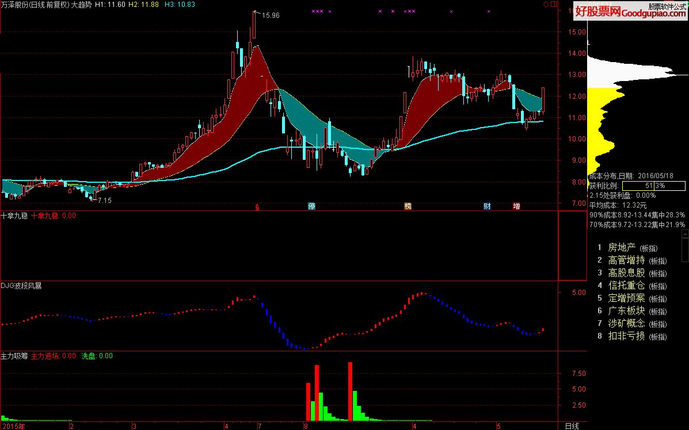Click the 大趋势 main chart indicator name
This screenshot has height=430, width=689.
(81, 5)
